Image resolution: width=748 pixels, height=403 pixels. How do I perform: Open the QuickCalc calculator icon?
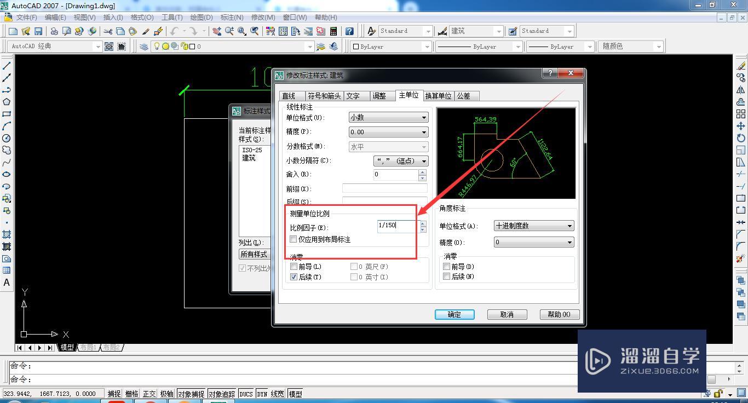[333, 31]
